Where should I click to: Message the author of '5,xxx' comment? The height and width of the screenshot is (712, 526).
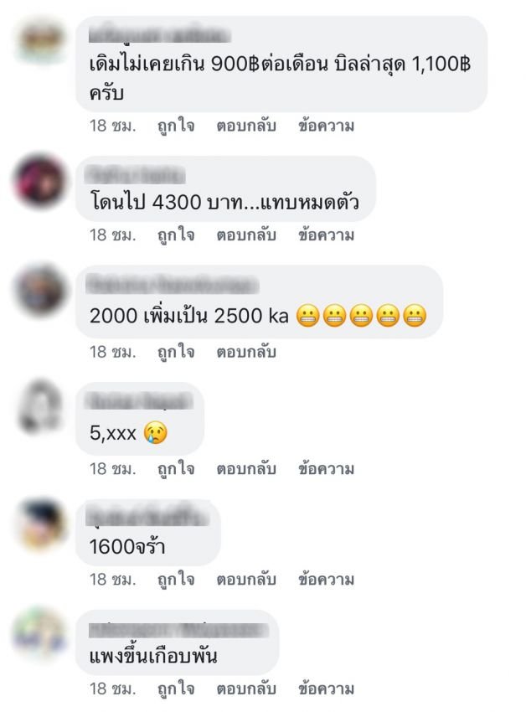tap(326, 468)
